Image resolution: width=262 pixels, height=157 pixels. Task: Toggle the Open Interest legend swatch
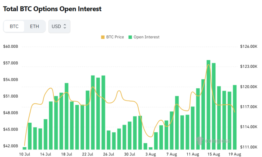pos(130,37)
